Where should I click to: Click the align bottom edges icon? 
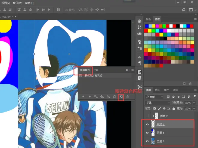[30, 10]
